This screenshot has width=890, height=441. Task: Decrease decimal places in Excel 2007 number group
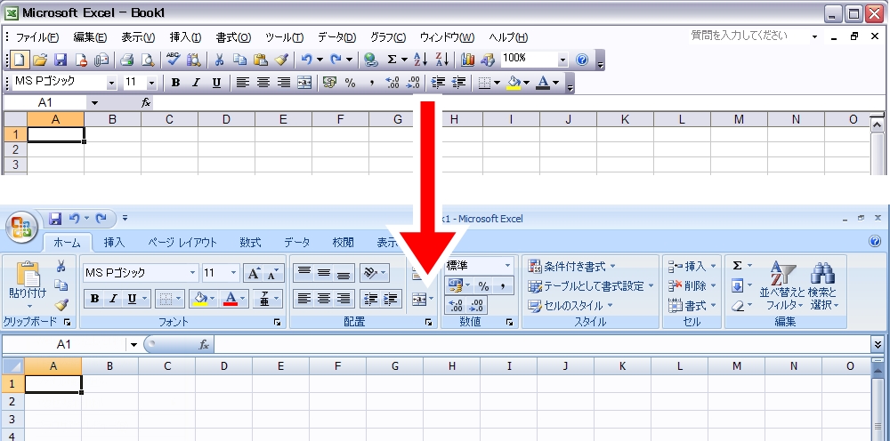pos(477,306)
